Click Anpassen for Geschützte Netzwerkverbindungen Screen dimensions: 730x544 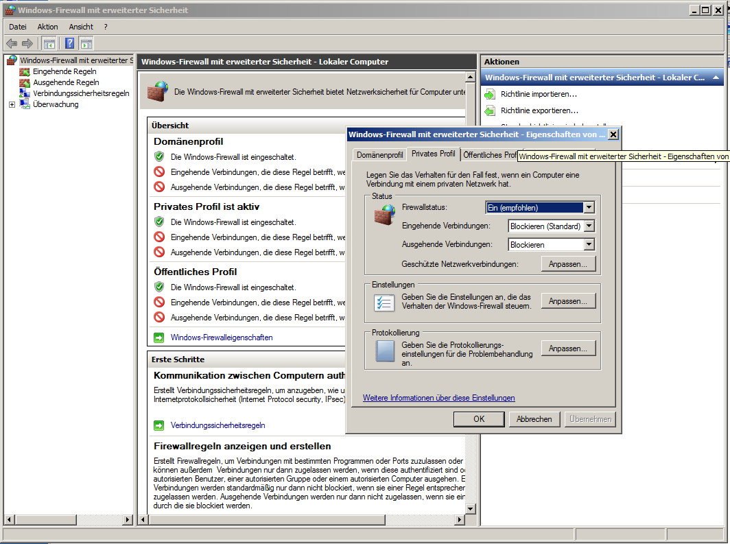[x=568, y=264]
